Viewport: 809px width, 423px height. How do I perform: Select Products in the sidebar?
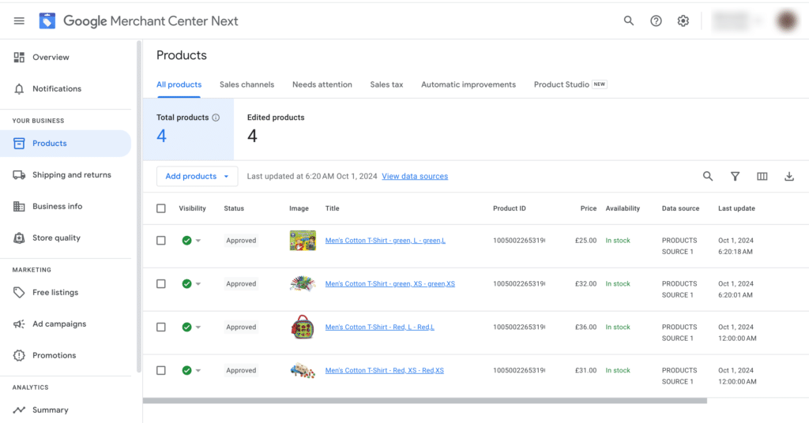tap(66, 143)
